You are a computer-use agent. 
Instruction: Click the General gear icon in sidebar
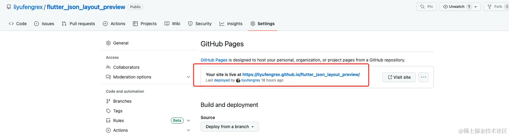click(108, 43)
